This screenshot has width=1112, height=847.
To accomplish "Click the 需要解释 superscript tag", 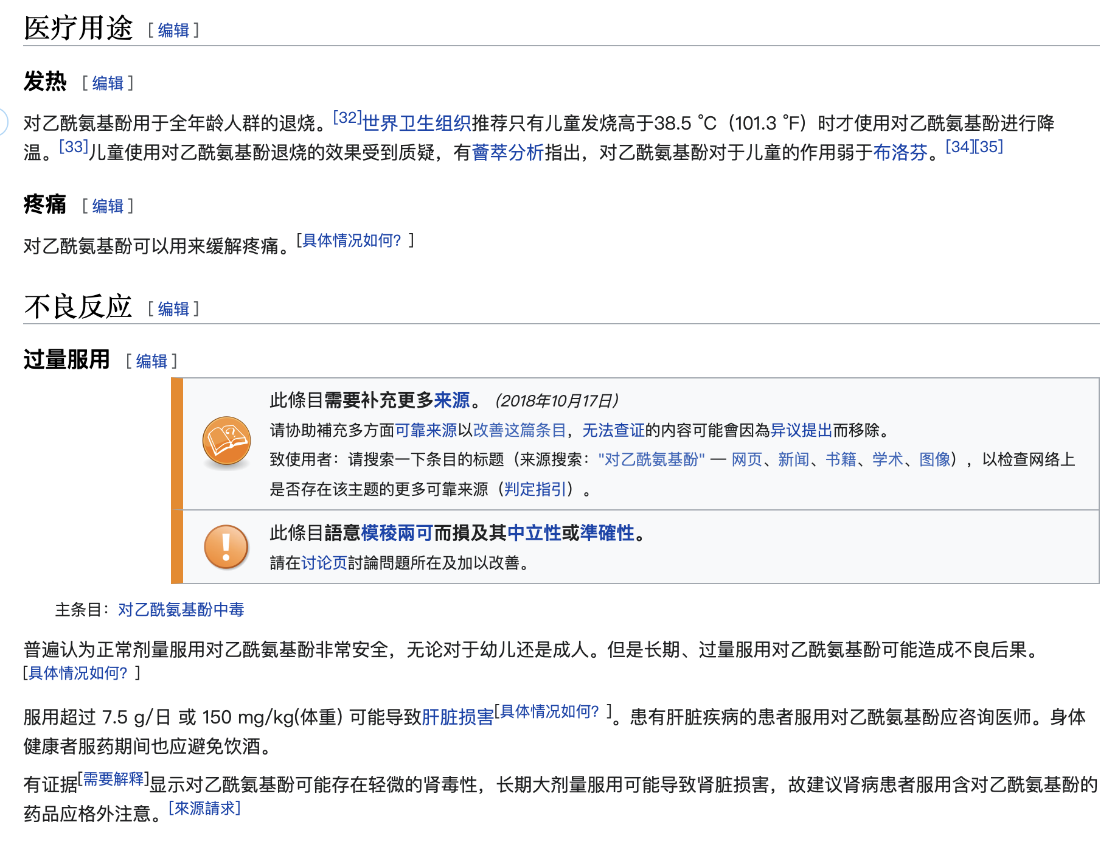I will coord(114,779).
